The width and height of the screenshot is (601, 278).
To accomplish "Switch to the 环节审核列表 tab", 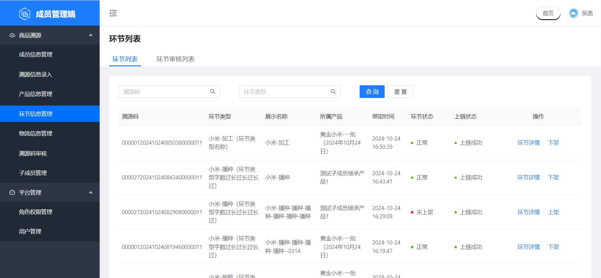I will [175, 59].
